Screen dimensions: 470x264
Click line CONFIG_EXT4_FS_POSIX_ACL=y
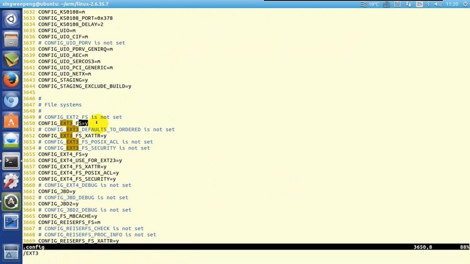pos(78,173)
